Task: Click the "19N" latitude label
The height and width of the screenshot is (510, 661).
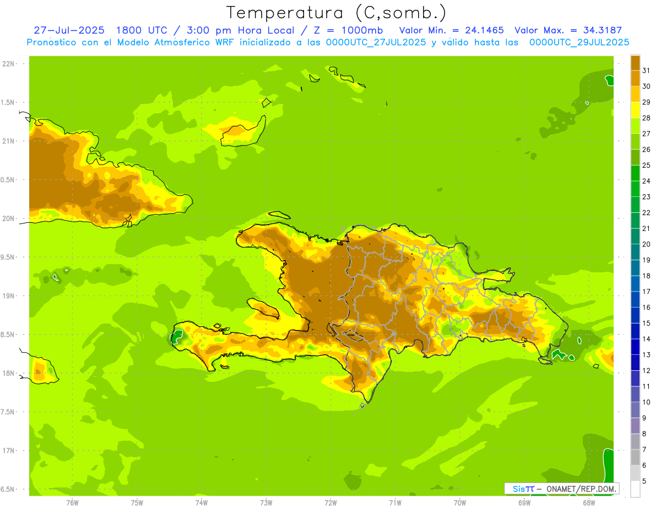Action: (x=9, y=296)
